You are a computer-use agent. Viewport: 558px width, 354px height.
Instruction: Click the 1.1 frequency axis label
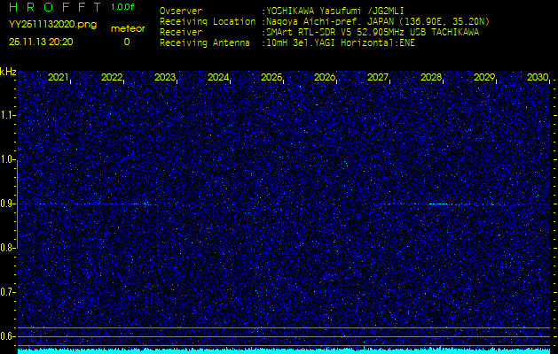click(8, 115)
